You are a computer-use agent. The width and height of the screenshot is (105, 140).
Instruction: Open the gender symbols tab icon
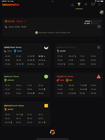[x=93, y=4]
